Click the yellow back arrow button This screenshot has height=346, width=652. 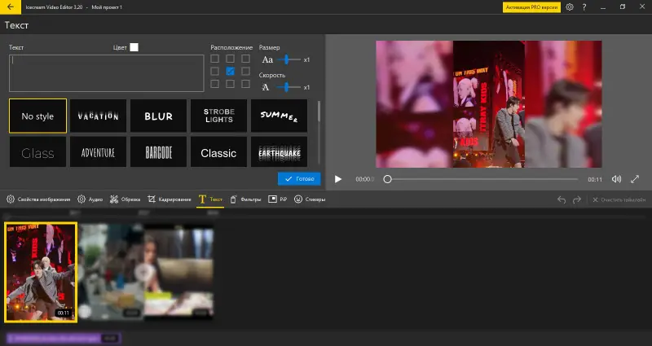tap(9, 7)
